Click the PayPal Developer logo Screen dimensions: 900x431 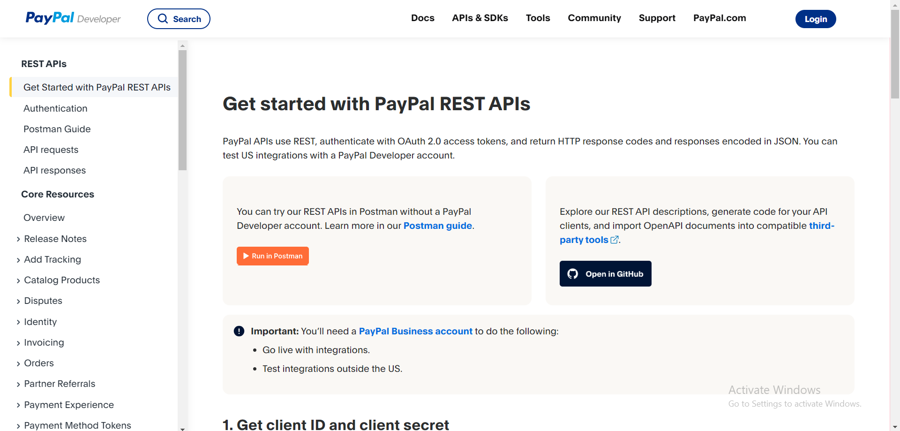coord(73,18)
